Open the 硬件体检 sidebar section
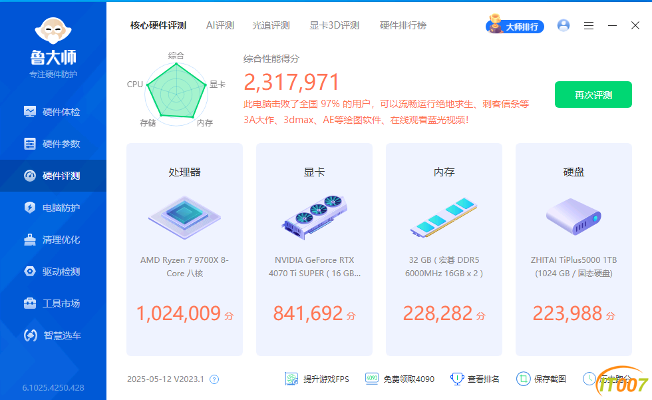This screenshot has width=652, height=400. pyautogui.click(x=53, y=112)
